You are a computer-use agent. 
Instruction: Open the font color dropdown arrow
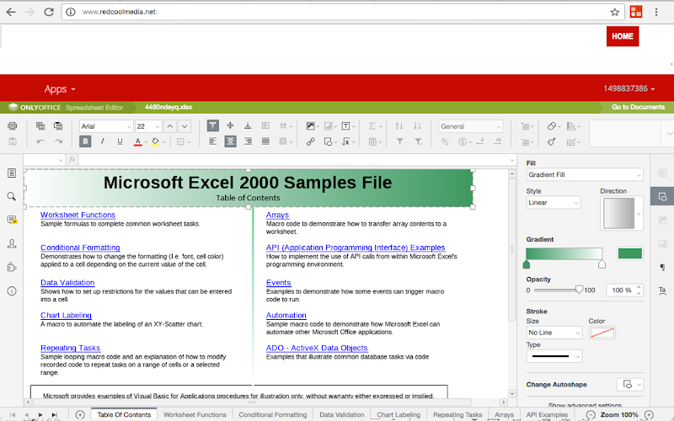point(146,141)
